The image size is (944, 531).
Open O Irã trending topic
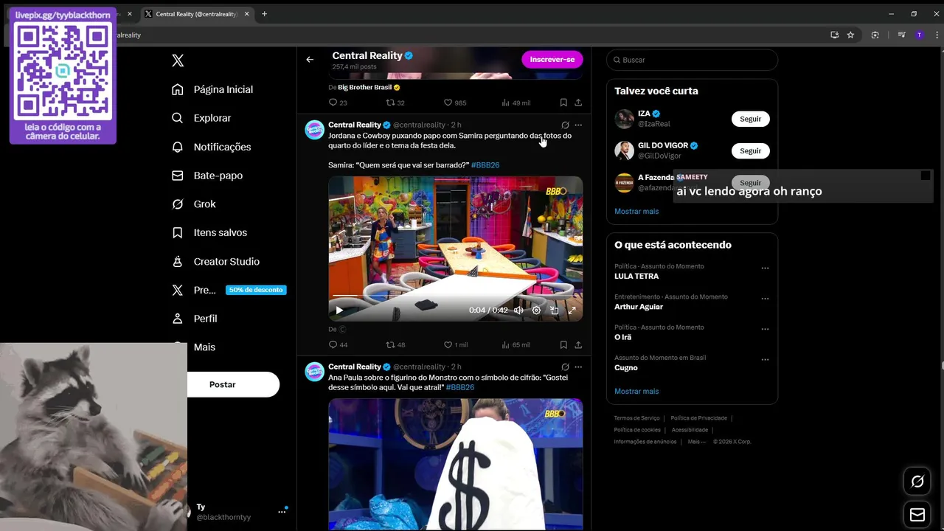pos(622,337)
